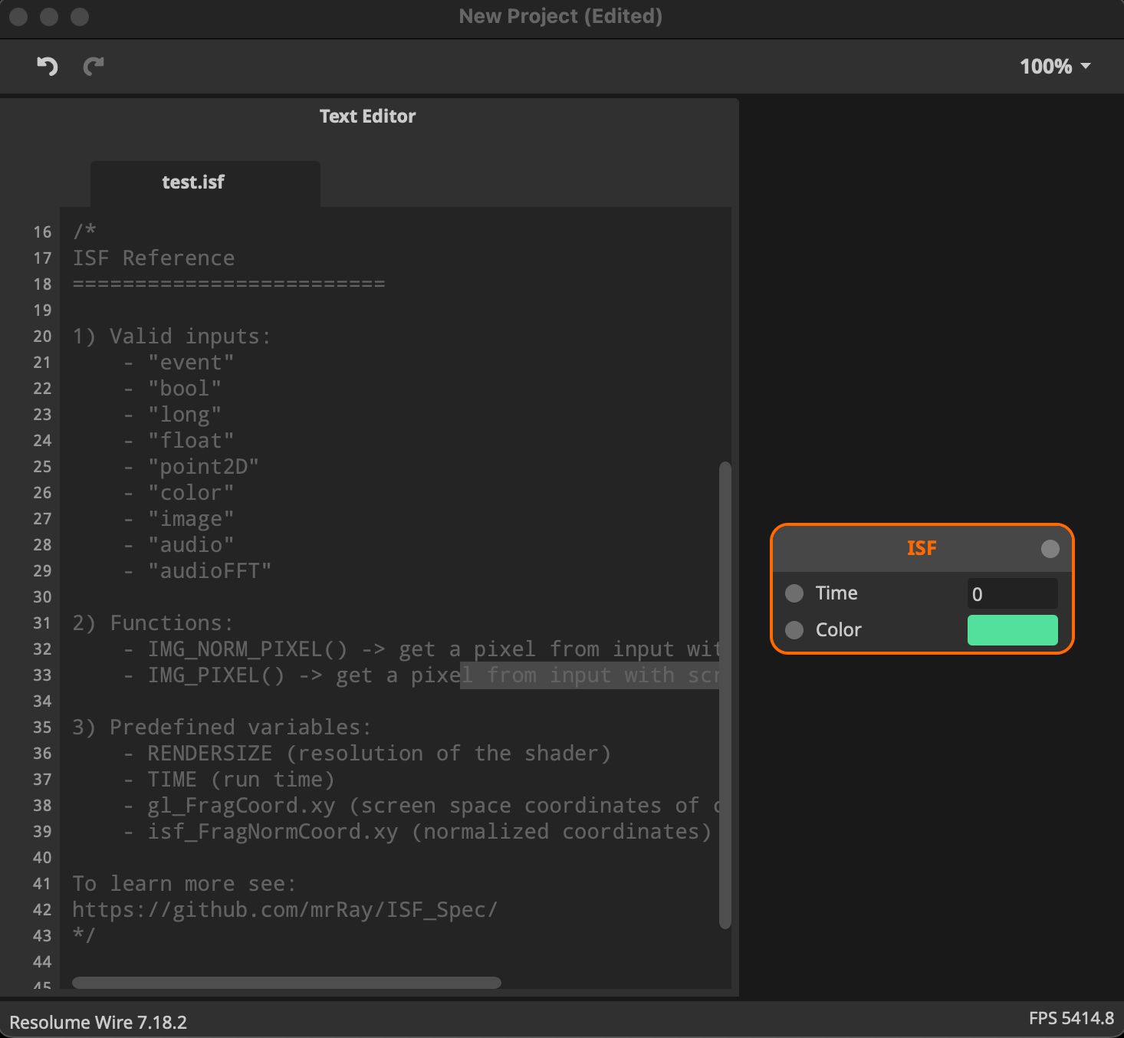Click the Undo arrow icon
This screenshot has width=1124, height=1038.
48,67
